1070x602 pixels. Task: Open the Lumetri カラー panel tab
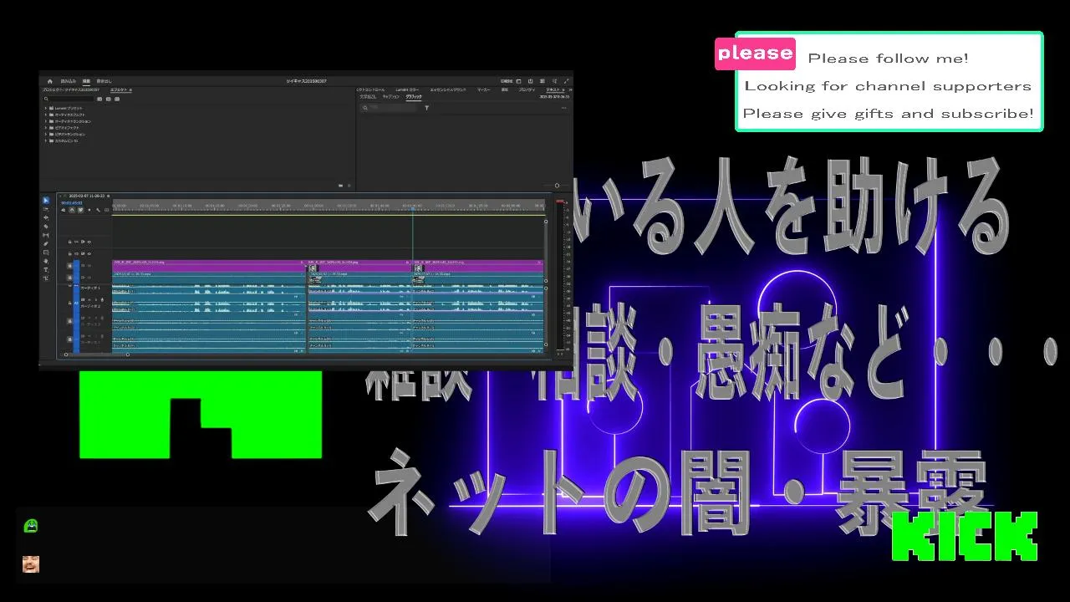pos(407,89)
